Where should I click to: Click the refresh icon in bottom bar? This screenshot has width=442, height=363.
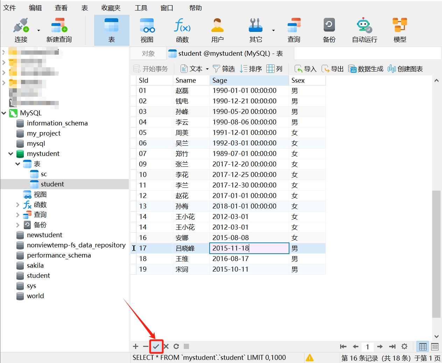click(176, 347)
